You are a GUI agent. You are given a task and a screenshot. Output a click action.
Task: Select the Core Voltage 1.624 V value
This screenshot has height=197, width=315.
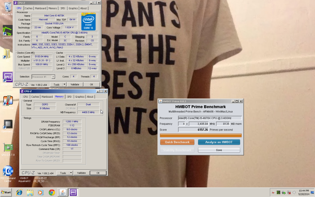[69, 28]
